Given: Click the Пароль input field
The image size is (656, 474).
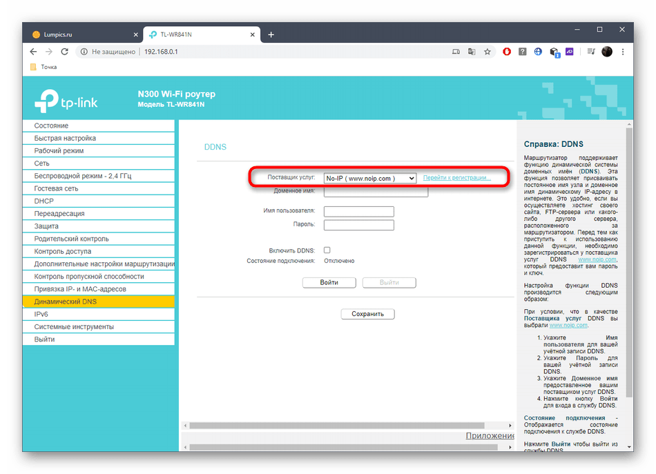Looking at the screenshot, I should tap(358, 225).
